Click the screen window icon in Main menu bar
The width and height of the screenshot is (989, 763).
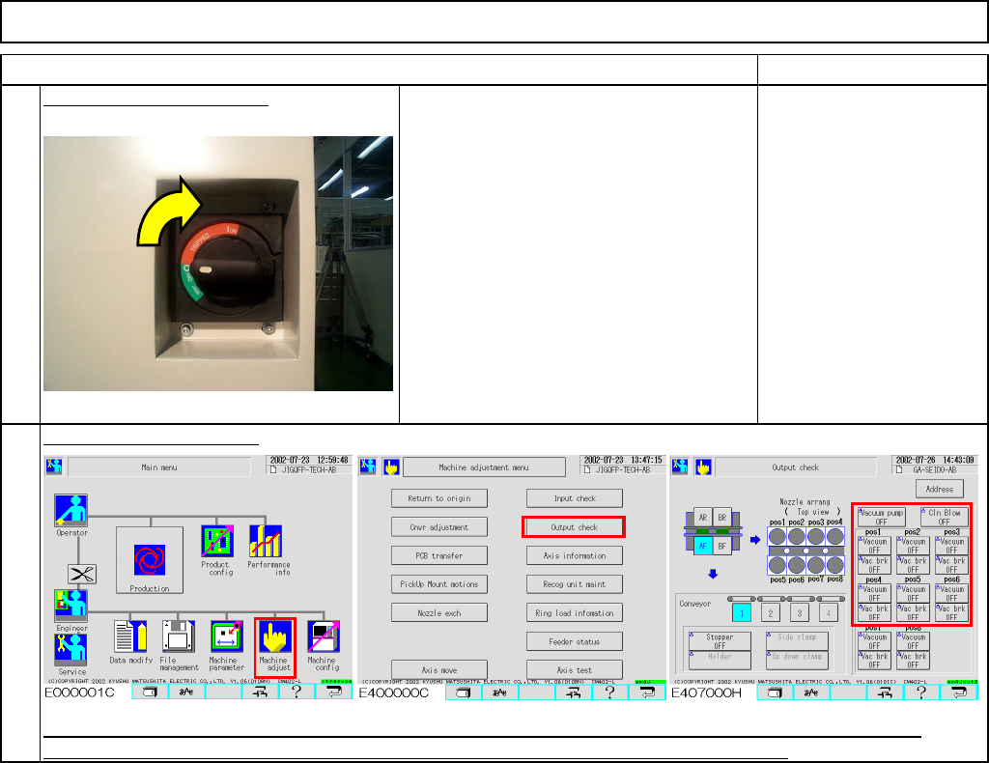(x=150, y=692)
